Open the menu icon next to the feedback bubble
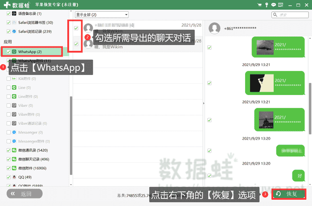 [x=280, y=5]
